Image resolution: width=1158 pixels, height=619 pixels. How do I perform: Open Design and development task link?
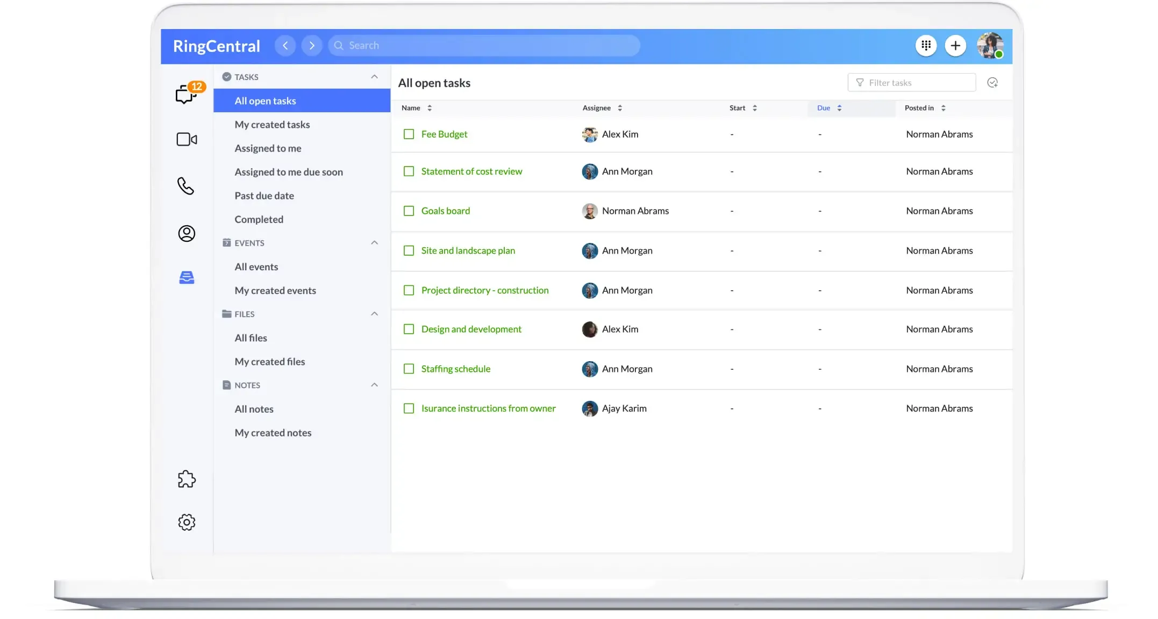(471, 329)
